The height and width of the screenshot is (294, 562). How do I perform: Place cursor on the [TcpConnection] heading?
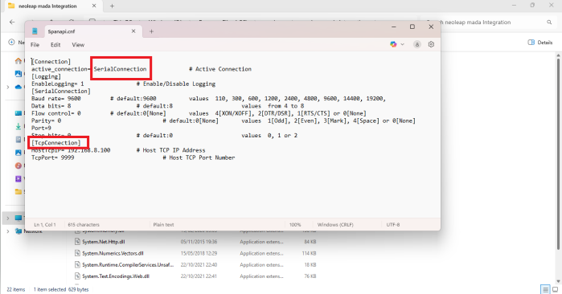56,142
